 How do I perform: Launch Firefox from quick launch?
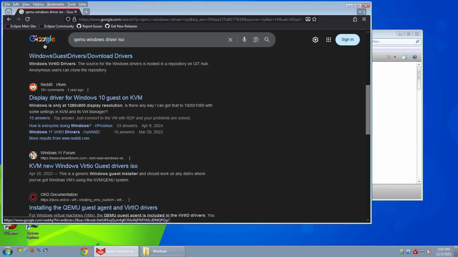point(32,250)
